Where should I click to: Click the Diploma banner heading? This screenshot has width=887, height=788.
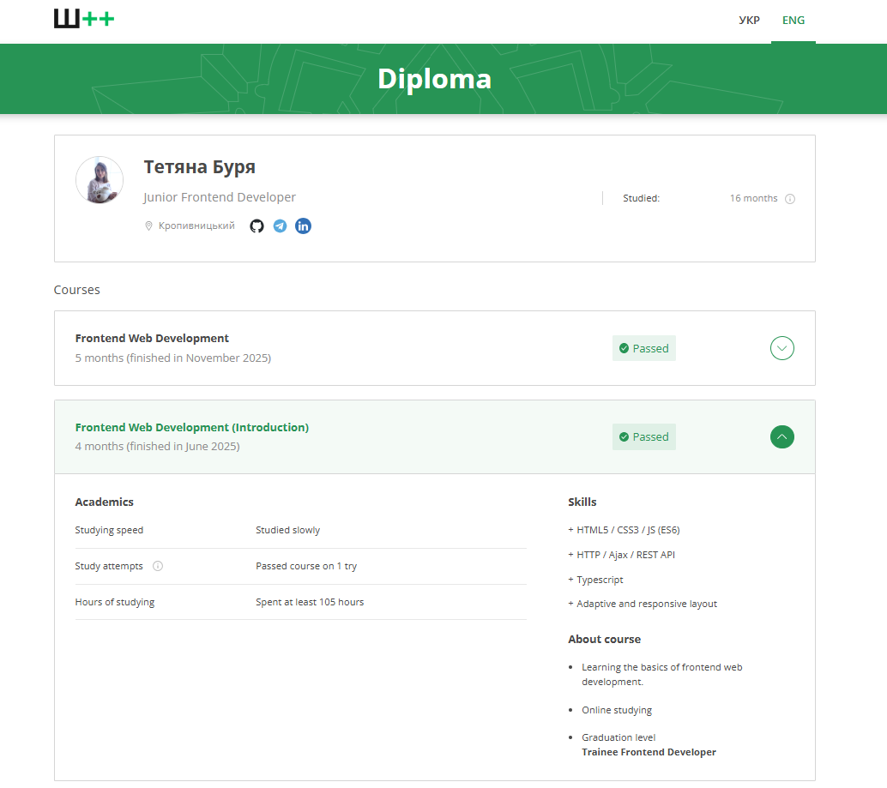[x=434, y=79]
